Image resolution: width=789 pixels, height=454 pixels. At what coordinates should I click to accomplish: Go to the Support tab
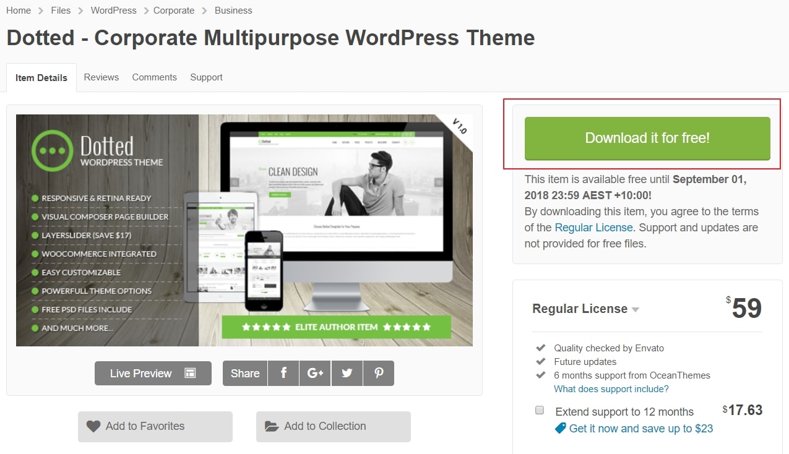tap(206, 77)
